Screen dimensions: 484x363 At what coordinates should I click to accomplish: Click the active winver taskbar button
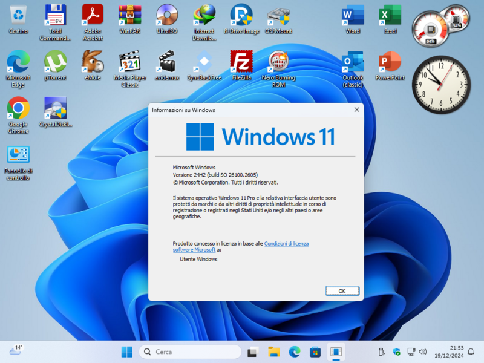pyautogui.click(x=336, y=352)
